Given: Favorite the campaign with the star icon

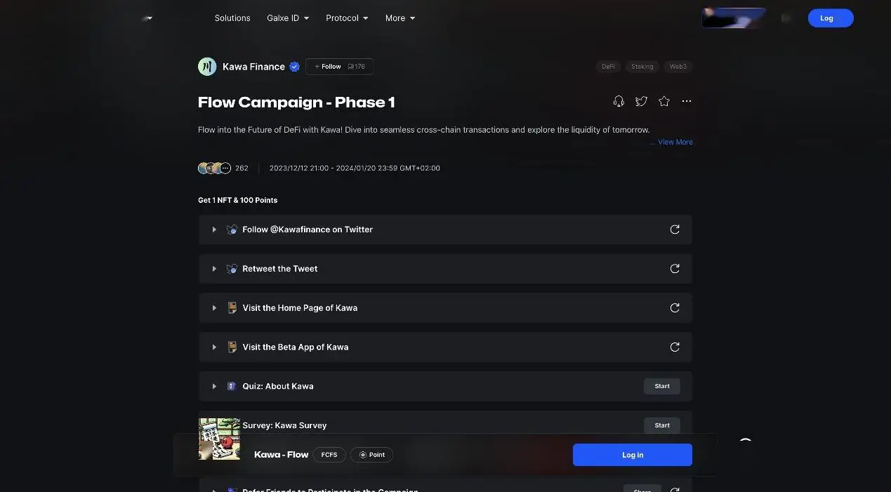Looking at the screenshot, I should pyautogui.click(x=664, y=102).
